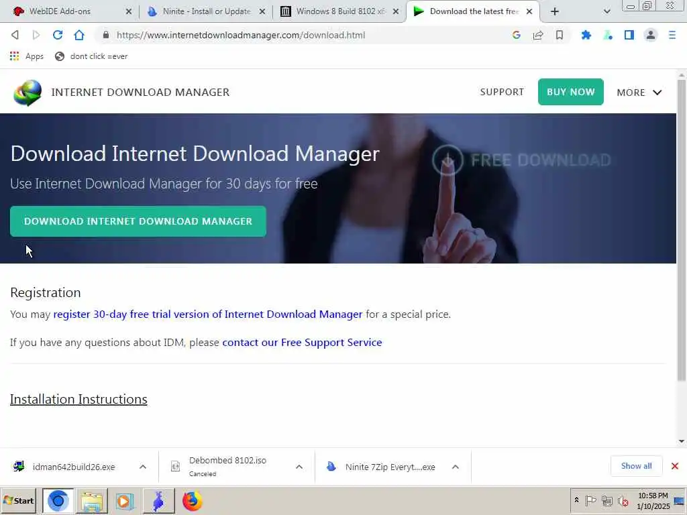Toggle the side panel icon

pos(629,35)
